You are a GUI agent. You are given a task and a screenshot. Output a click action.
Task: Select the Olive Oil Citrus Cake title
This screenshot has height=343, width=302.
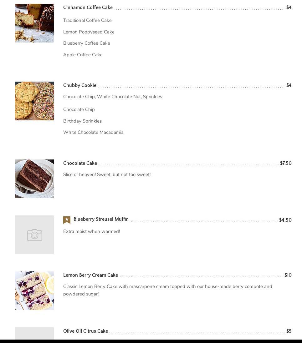[85, 331]
